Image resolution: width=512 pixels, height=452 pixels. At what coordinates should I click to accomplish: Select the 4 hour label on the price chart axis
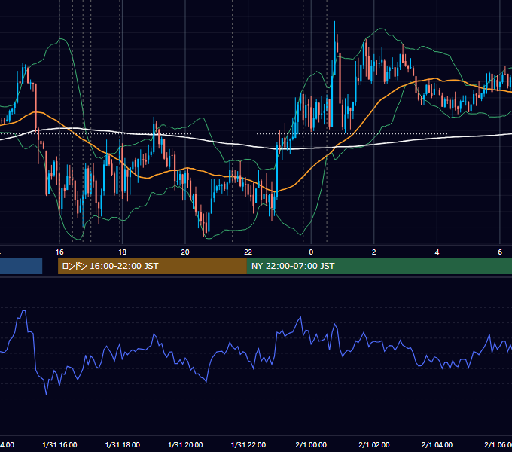[437, 252]
